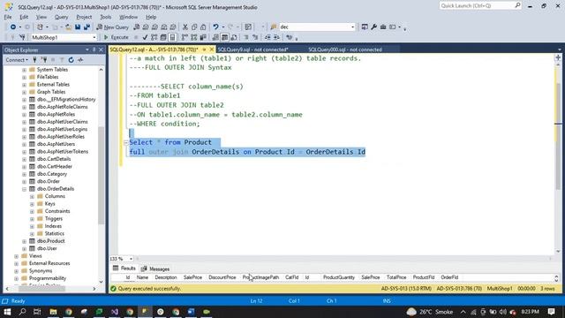The height and width of the screenshot is (318, 565).
Task: Open Windows taskbar search
Action: (22, 312)
